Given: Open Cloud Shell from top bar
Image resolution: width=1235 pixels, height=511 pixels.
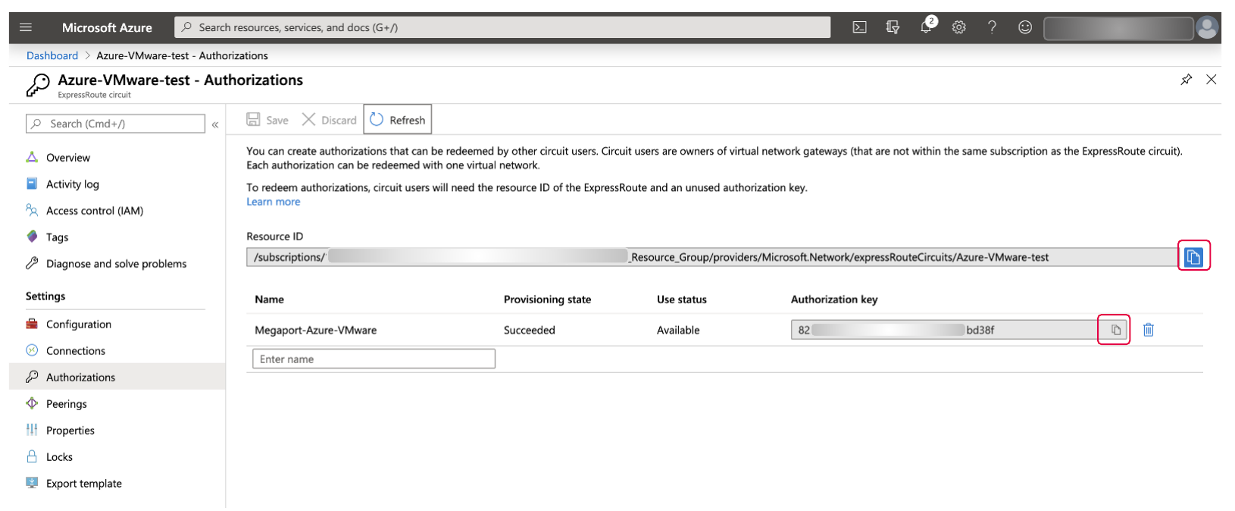Looking at the screenshot, I should (x=859, y=27).
